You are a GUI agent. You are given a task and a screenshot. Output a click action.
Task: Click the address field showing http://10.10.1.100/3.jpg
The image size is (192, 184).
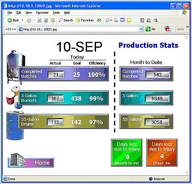pos(81,29)
